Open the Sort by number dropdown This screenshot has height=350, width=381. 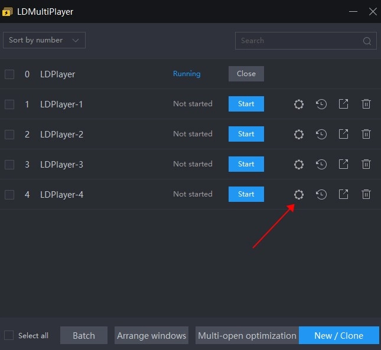pos(44,40)
